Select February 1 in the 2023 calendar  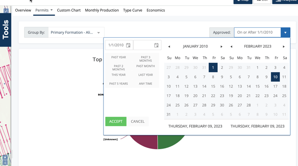click(x=258, y=67)
